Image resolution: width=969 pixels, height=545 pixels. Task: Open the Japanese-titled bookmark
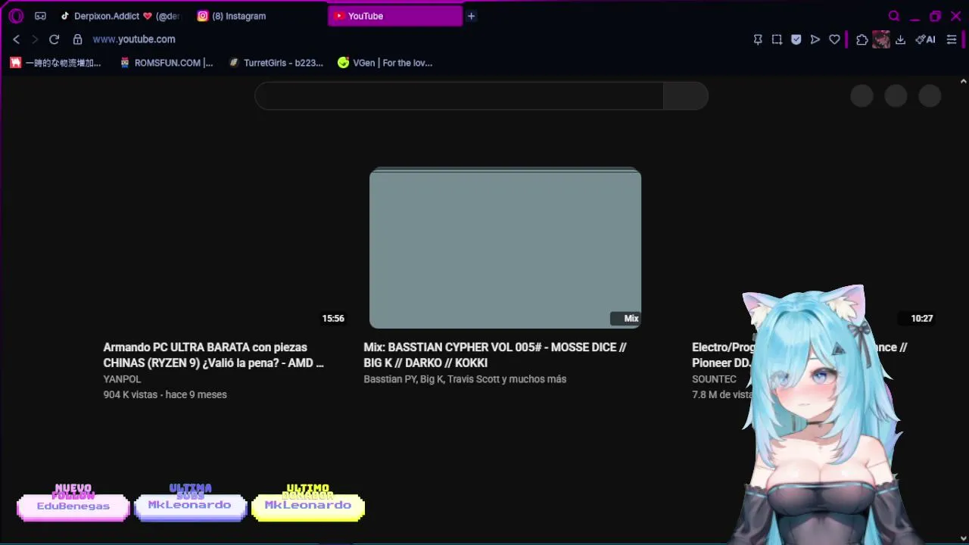pyautogui.click(x=55, y=63)
